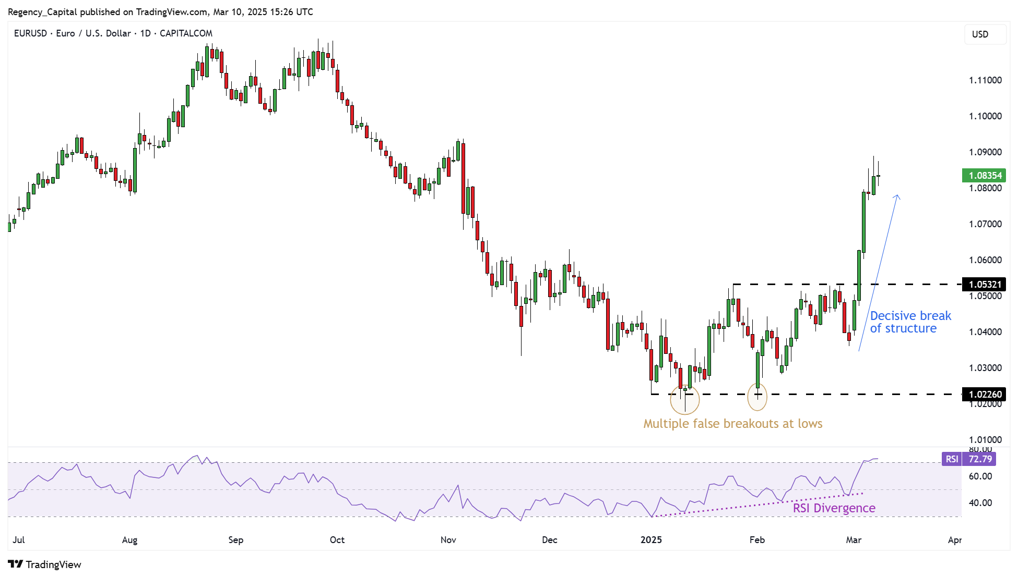Click the 1.06000 price axis label

click(x=985, y=260)
